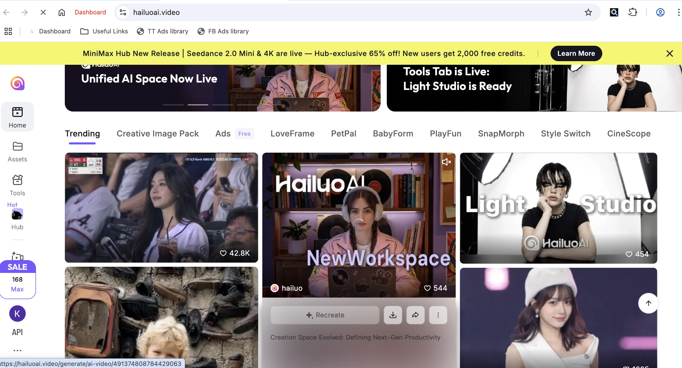Click the browser forward arrow

click(25, 12)
